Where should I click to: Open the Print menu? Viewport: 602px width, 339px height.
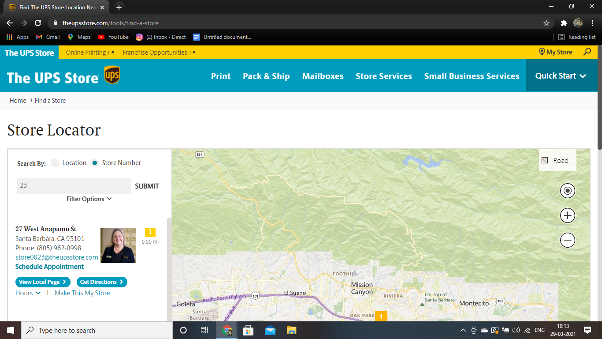(x=221, y=76)
